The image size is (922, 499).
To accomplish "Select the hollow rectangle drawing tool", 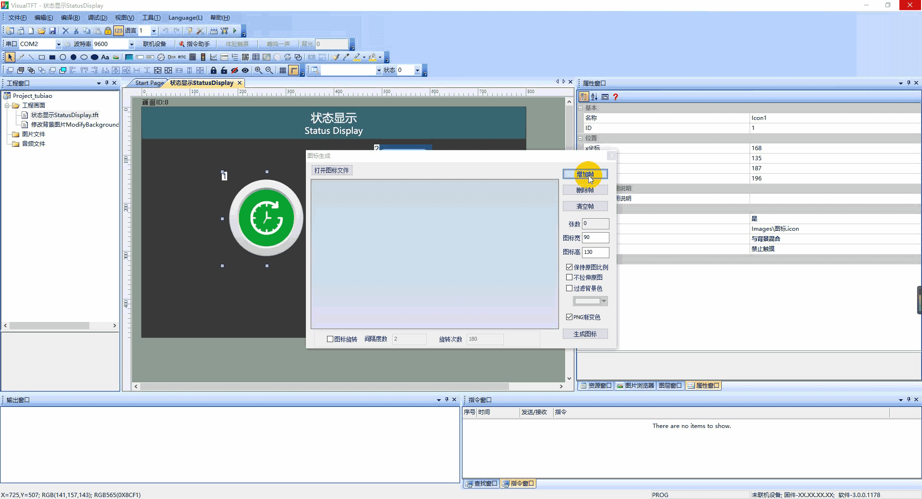I will [42, 57].
